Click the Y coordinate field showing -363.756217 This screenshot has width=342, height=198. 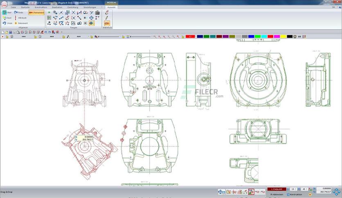pyautogui.click(x=324, y=192)
